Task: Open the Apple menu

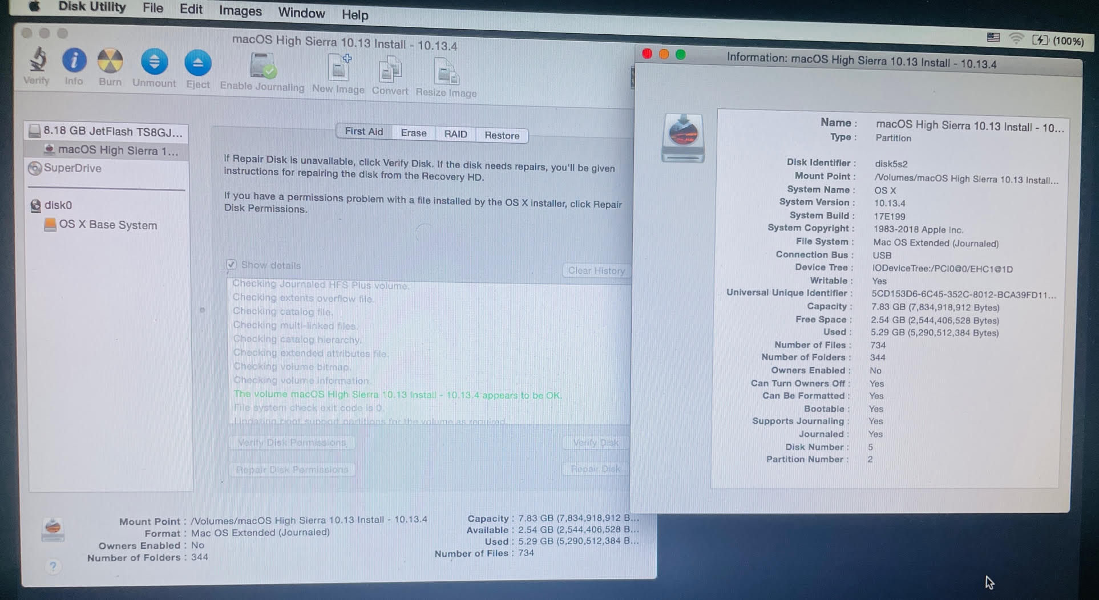Action: [34, 6]
